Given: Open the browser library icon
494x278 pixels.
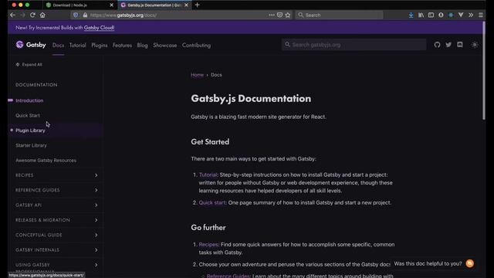Looking at the screenshot, I should coord(421,15).
